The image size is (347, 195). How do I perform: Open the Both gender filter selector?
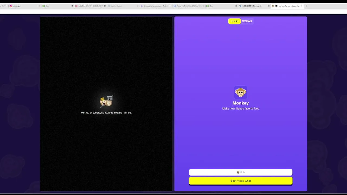pos(241,172)
